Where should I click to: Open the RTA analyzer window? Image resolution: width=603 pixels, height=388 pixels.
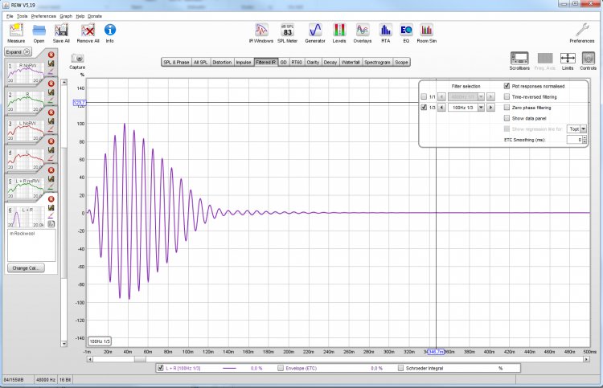[x=384, y=30]
